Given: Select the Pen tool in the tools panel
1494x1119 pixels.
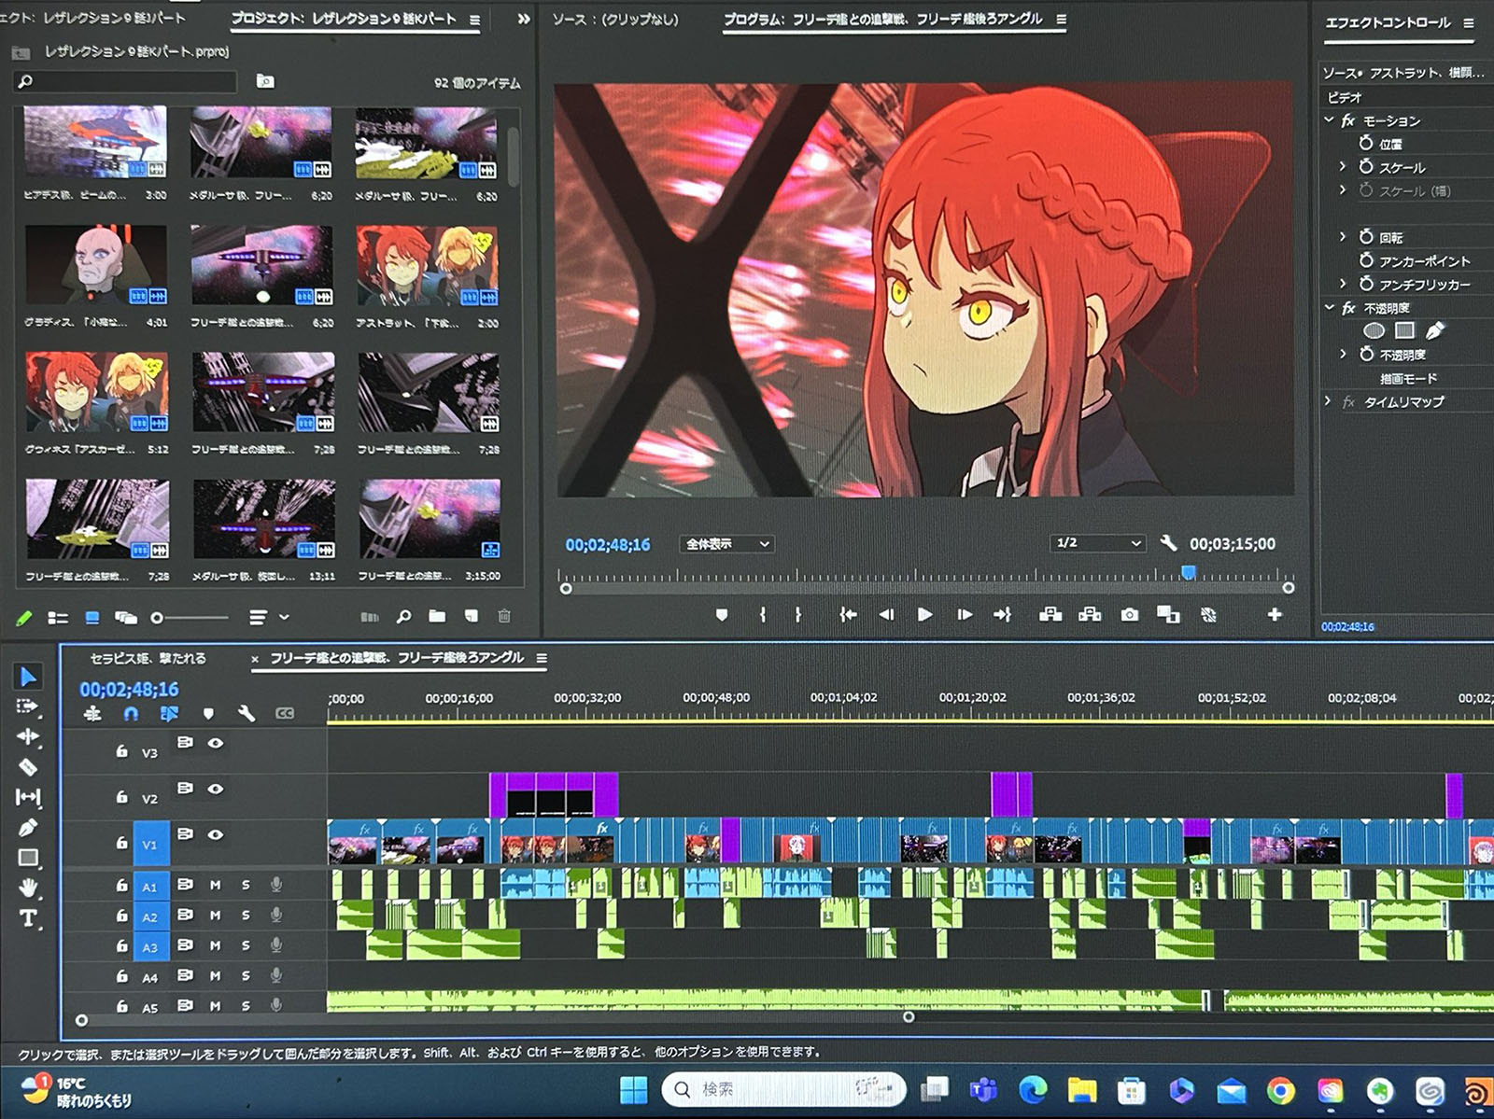Looking at the screenshot, I should click(28, 828).
